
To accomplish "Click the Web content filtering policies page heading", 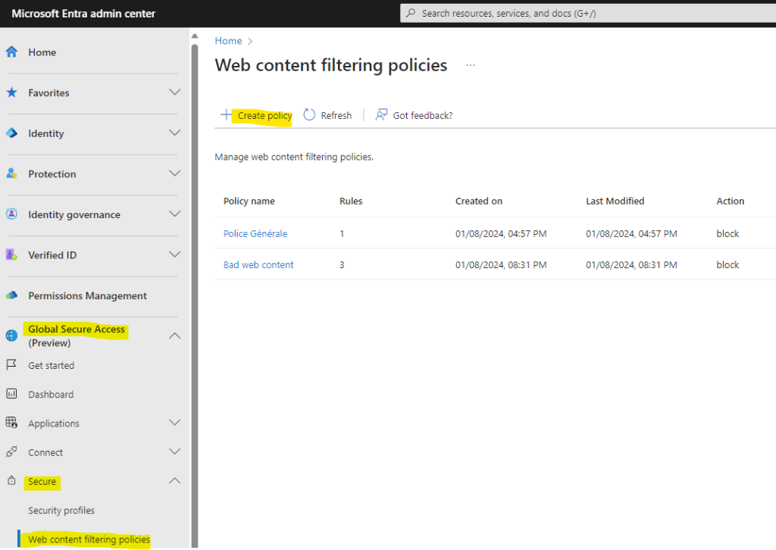I will pyautogui.click(x=330, y=65).
